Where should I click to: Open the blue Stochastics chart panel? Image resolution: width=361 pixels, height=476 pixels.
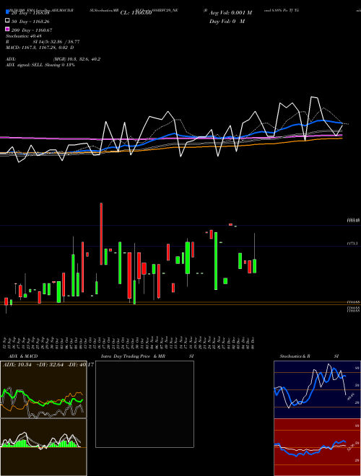317,389
